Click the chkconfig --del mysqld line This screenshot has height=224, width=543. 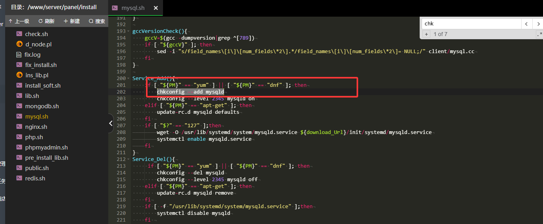(190, 172)
